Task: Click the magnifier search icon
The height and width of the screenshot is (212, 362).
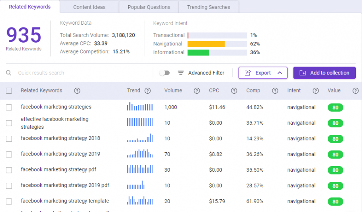Action: [8, 73]
